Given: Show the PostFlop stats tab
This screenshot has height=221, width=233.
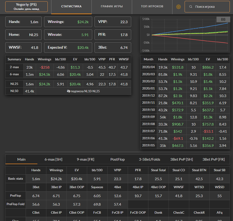Looking at the screenshot, I should [117, 159].
